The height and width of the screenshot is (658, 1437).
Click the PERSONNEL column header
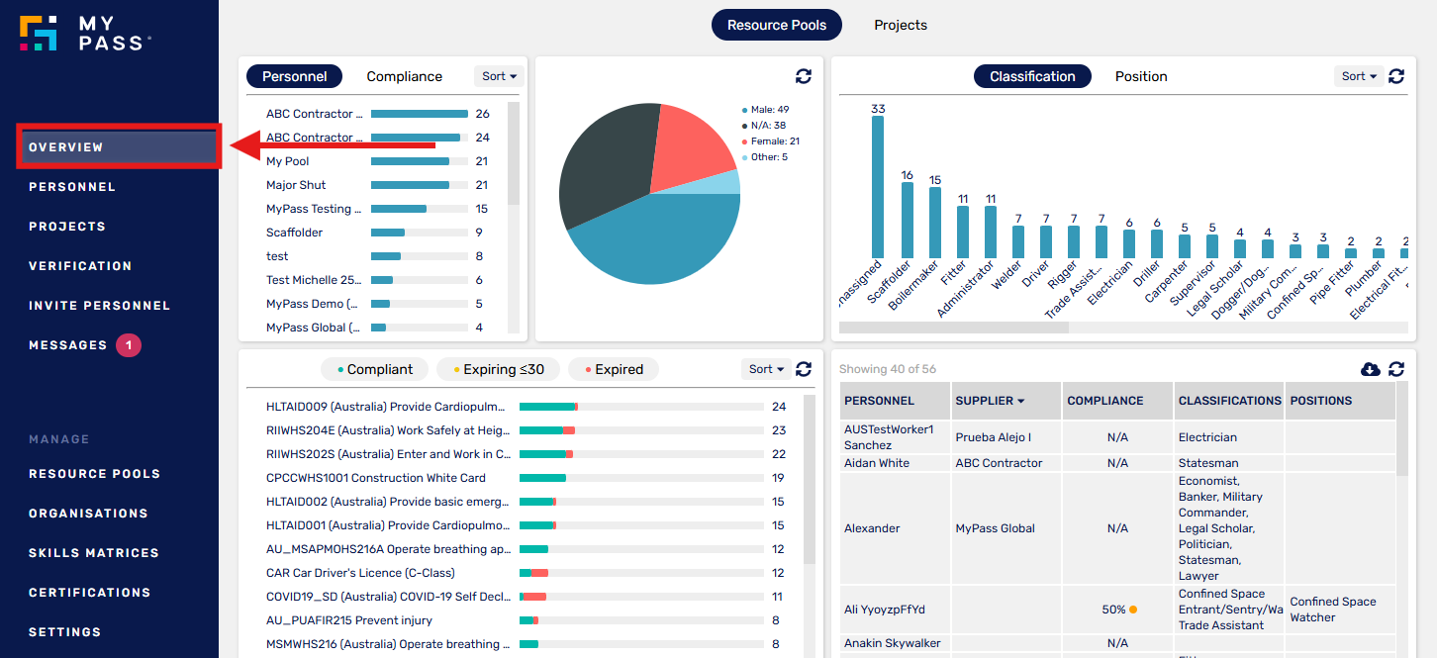pyautogui.click(x=896, y=401)
